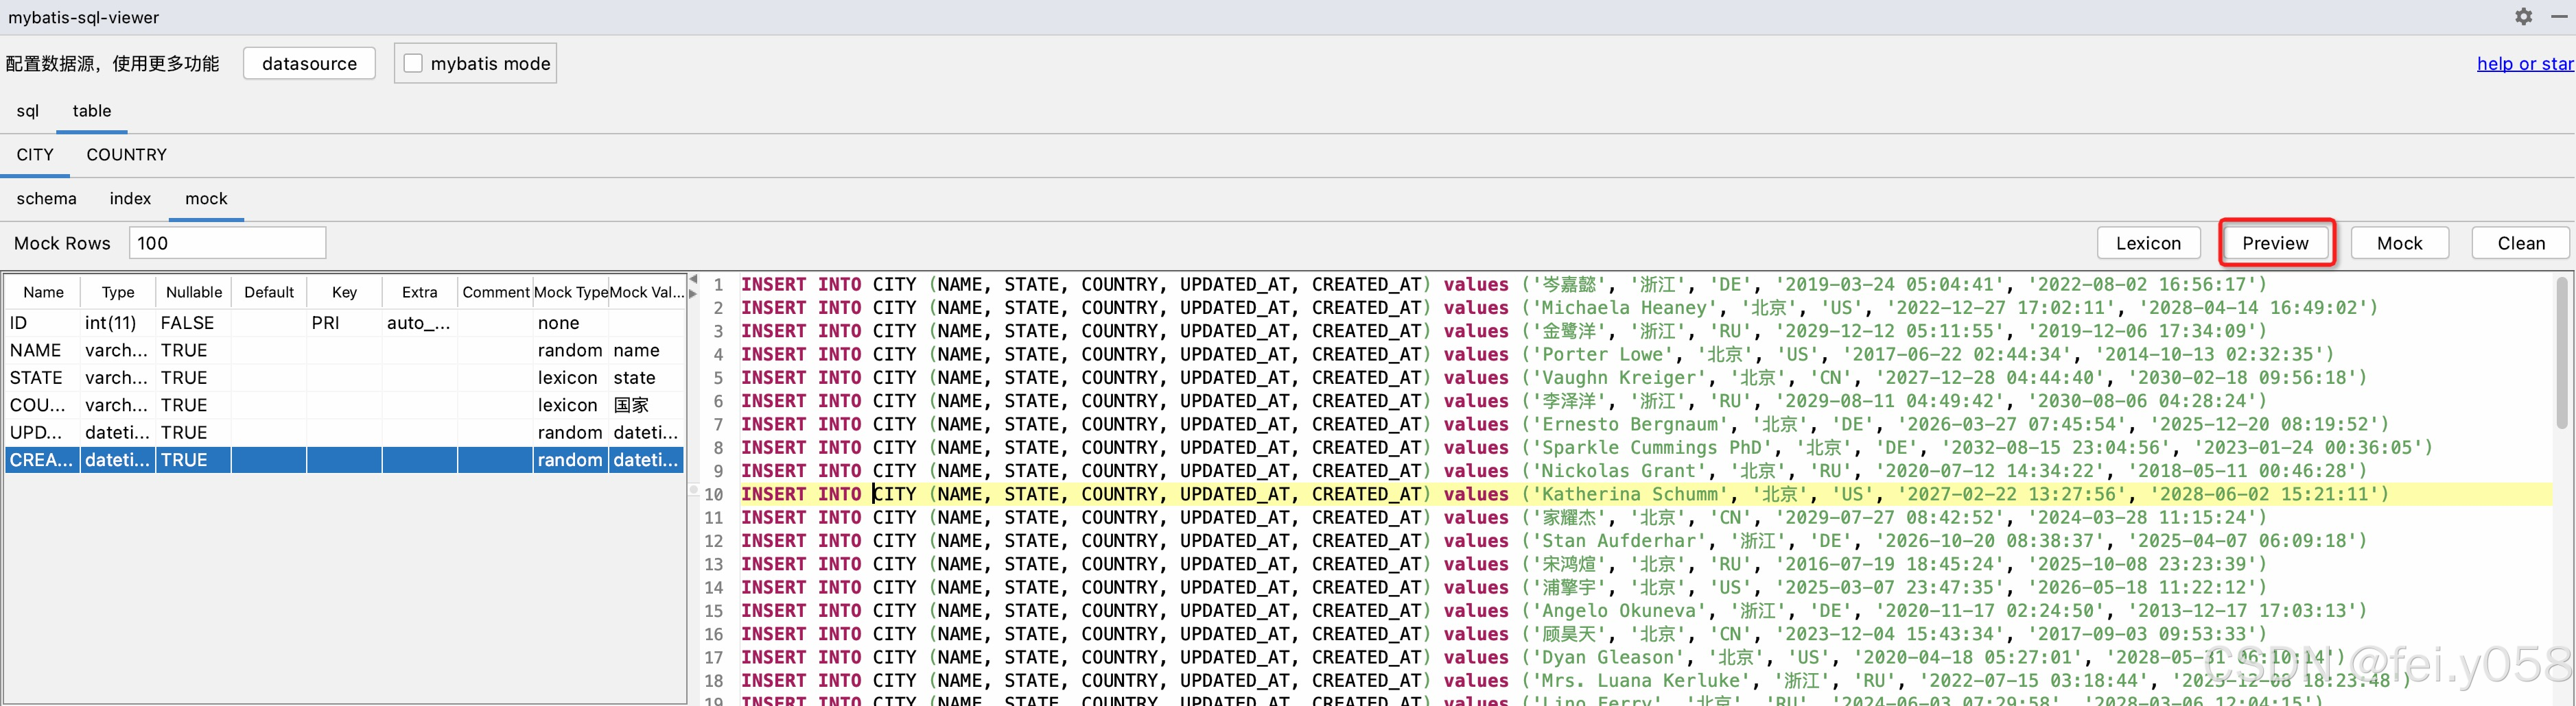Viewport: 2576px width, 706px height.
Task: Click the Type column header
Action: (x=118, y=291)
